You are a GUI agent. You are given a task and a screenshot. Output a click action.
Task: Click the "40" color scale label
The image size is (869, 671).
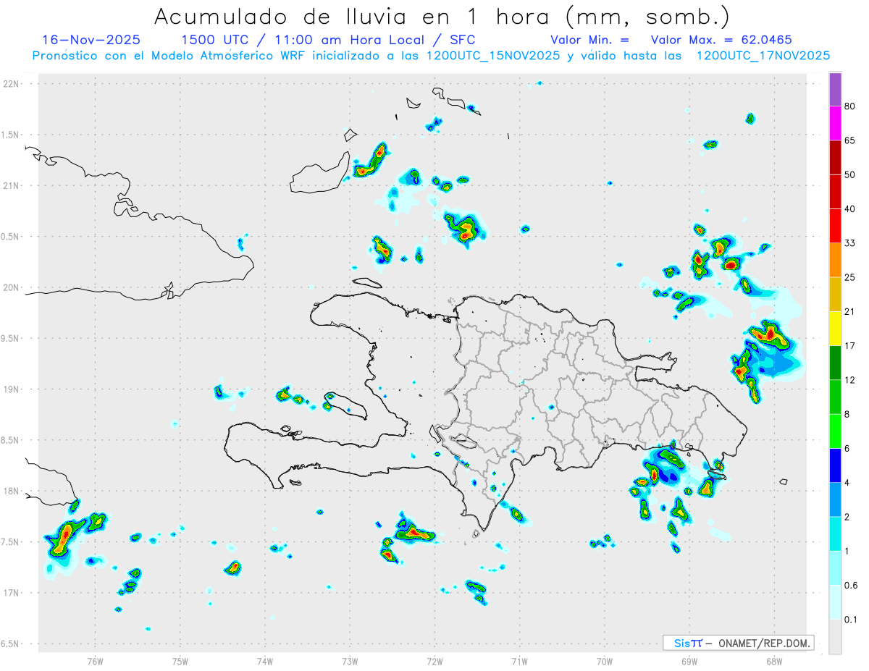pos(850,209)
